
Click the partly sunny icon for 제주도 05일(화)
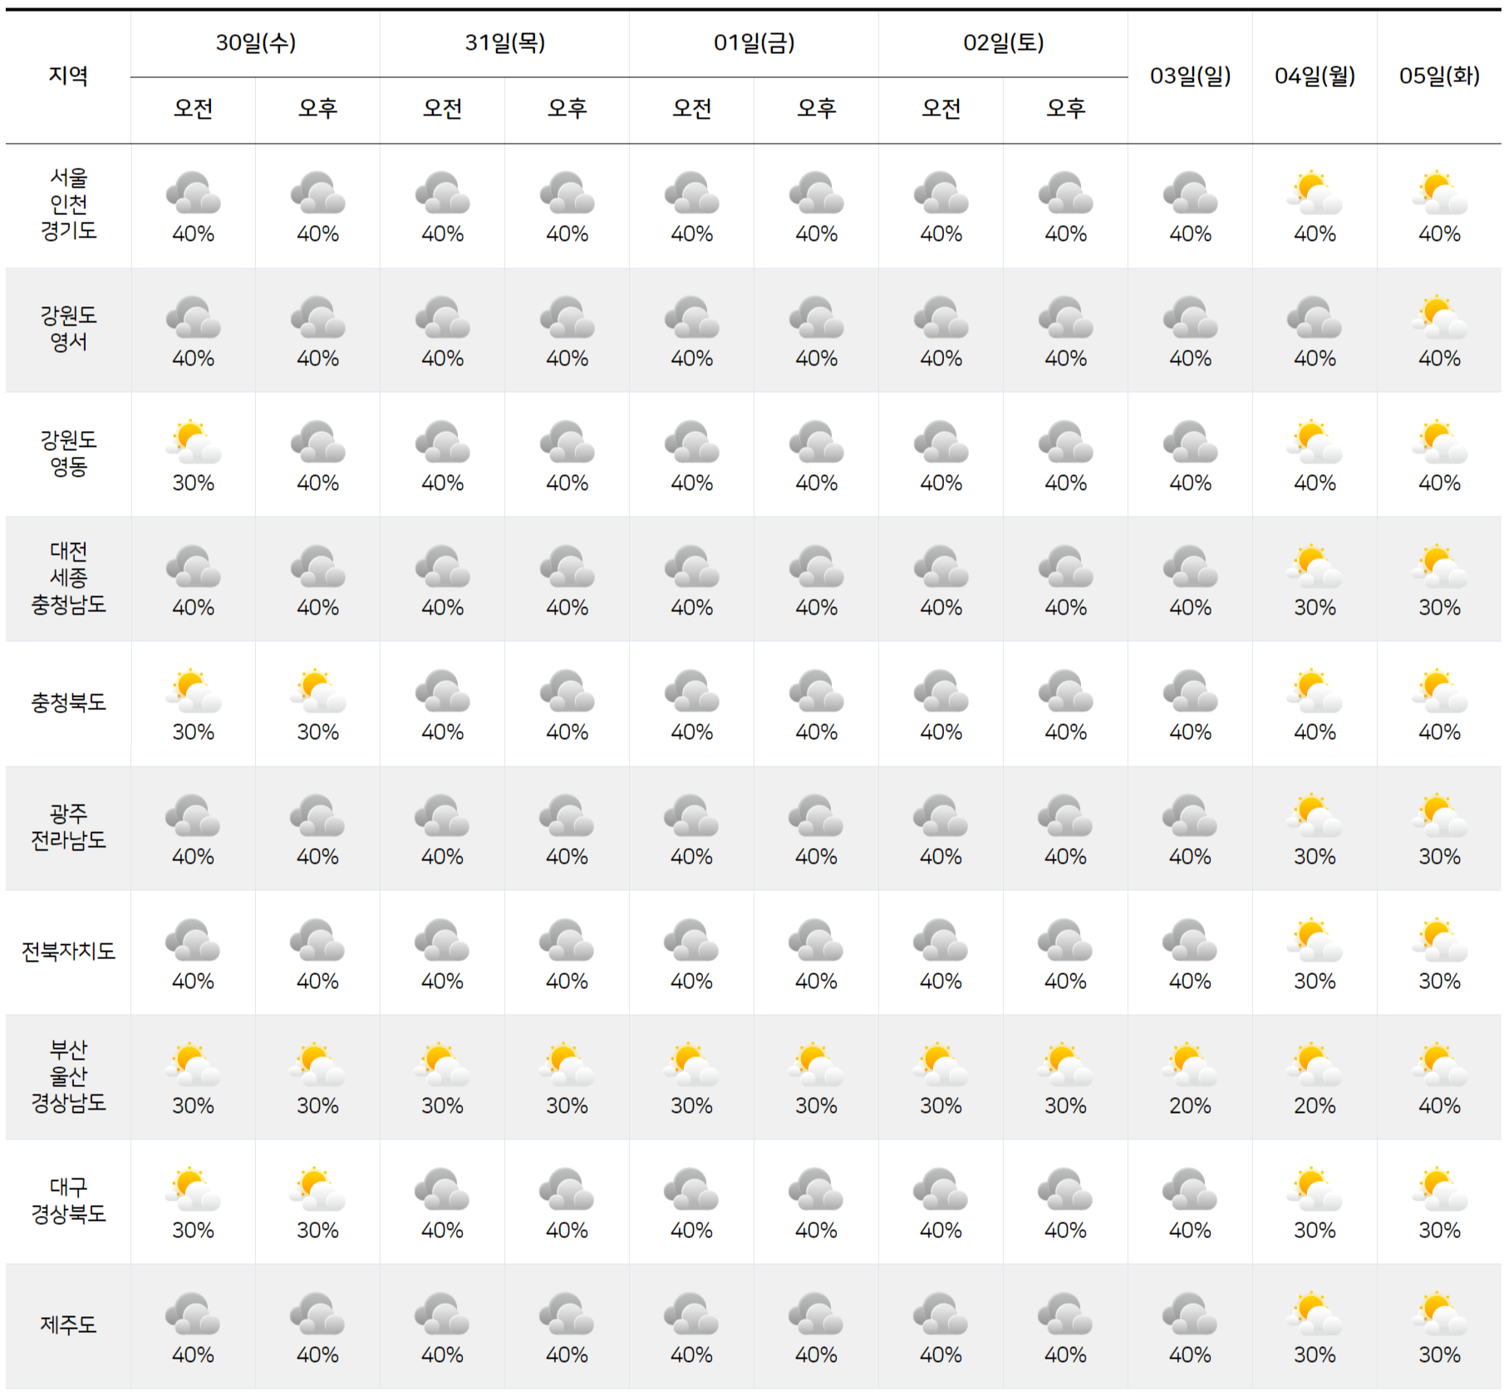[1439, 1314]
